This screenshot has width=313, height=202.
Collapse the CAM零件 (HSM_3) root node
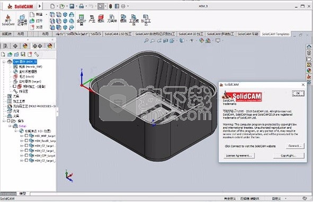pos(4,62)
